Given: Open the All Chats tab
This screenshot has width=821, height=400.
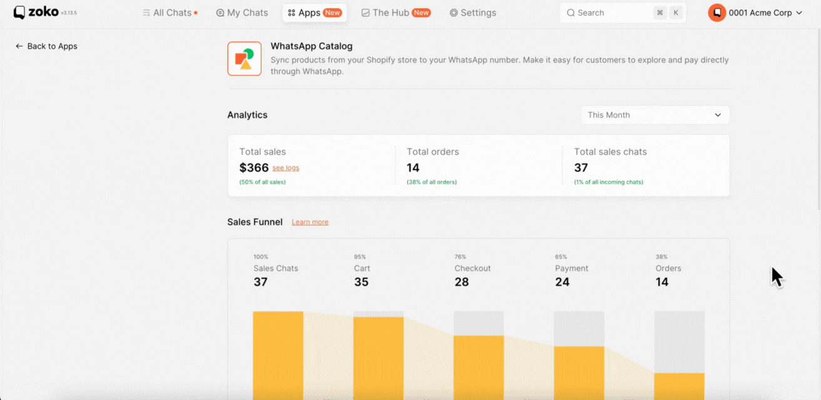Looking at the screenshot, I should [170, 12].
